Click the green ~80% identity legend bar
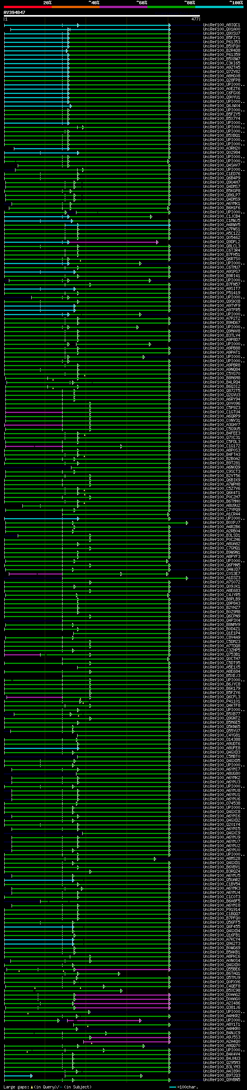 click(171, 7)
